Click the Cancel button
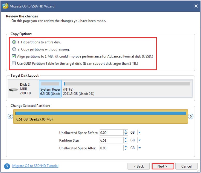Image resolution: width=201 pixels, height=173 pixels. 186,166
